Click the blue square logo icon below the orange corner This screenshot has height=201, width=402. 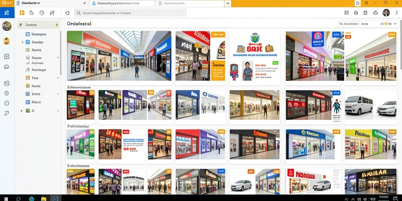click(x=7, y=13)
